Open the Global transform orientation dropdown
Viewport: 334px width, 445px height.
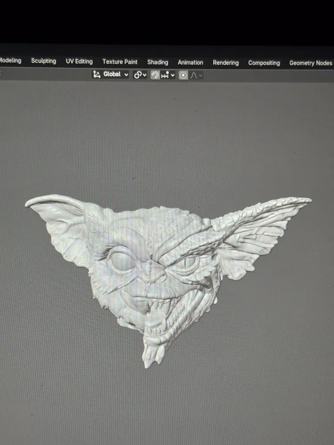click(110, 74)
